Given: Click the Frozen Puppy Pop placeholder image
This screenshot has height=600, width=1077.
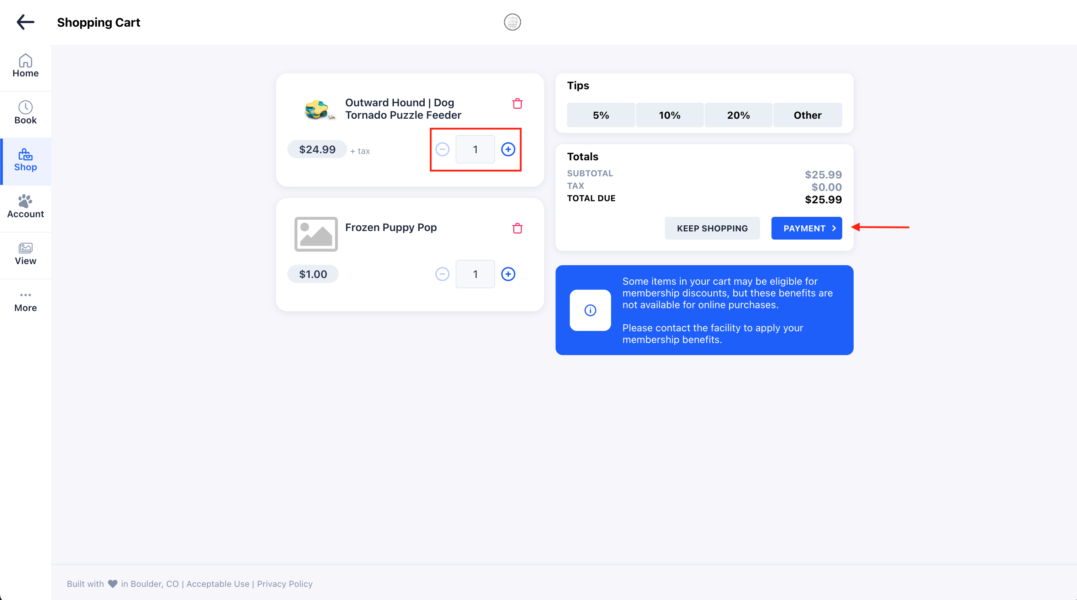Looking at the screenshot, I should pyautogui.click(x=315, y=234).
